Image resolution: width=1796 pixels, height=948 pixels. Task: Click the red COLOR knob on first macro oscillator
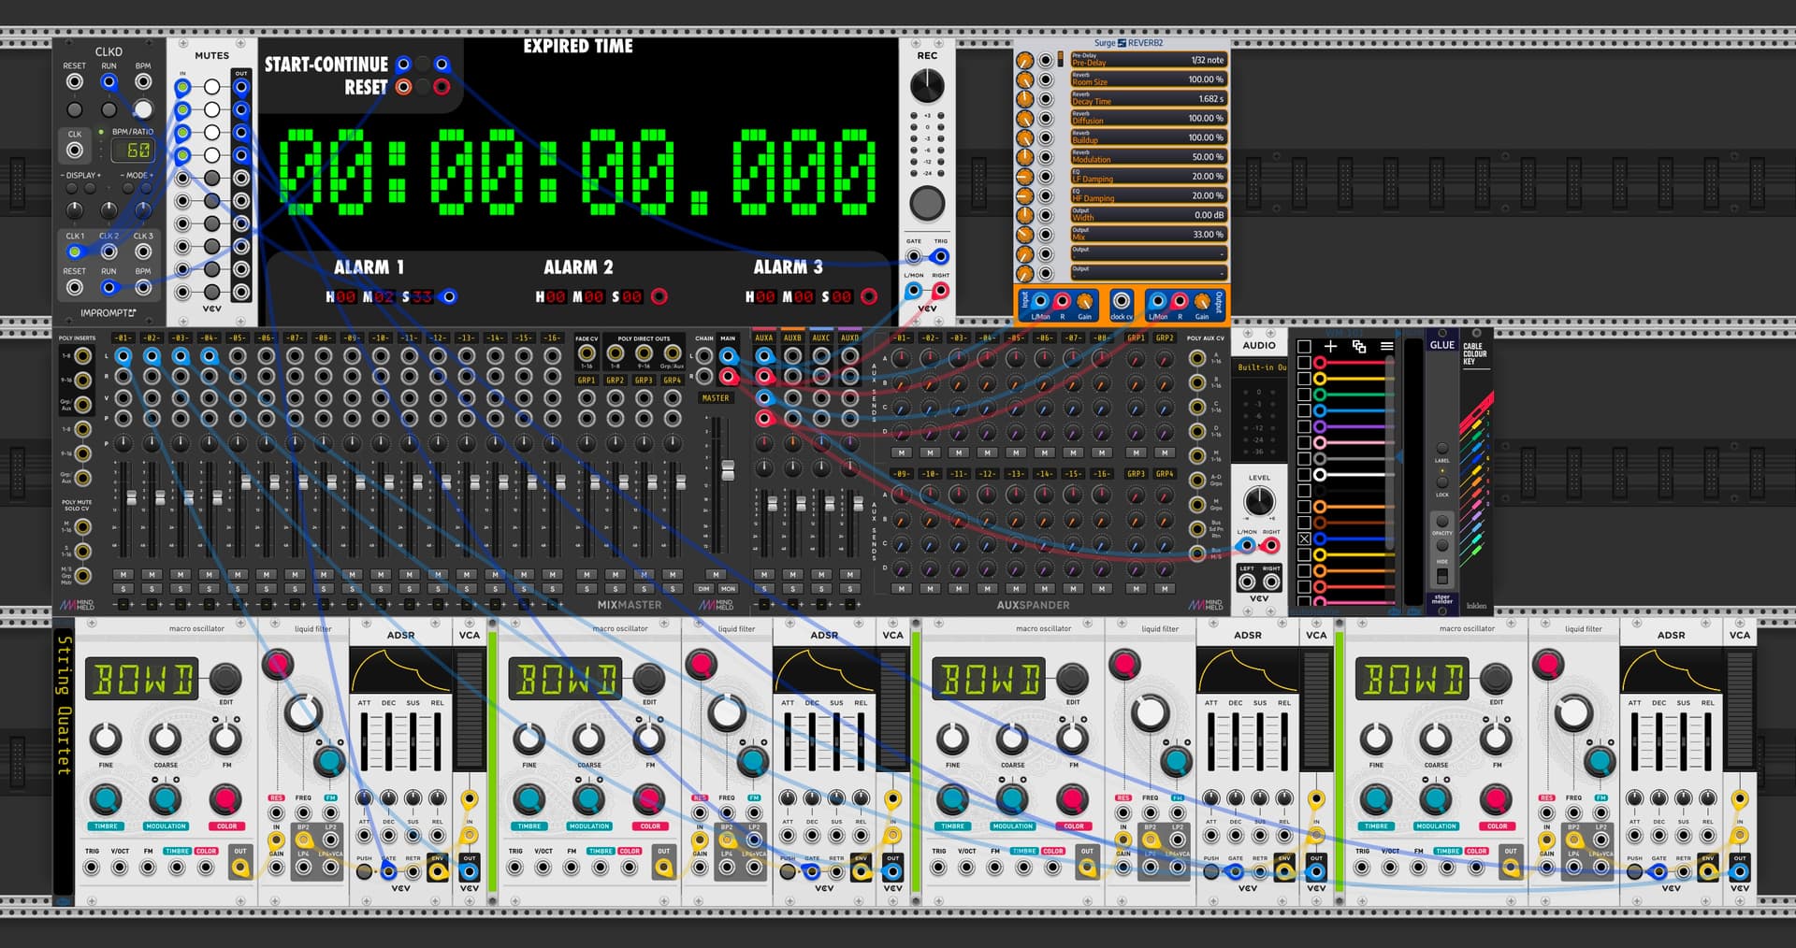pos(225,800)
